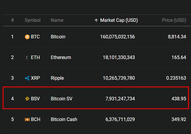The height and width of the screenshot is (134, 191).
Task: Click the Market Cap sort arrow icon
Action: point(96,20)
